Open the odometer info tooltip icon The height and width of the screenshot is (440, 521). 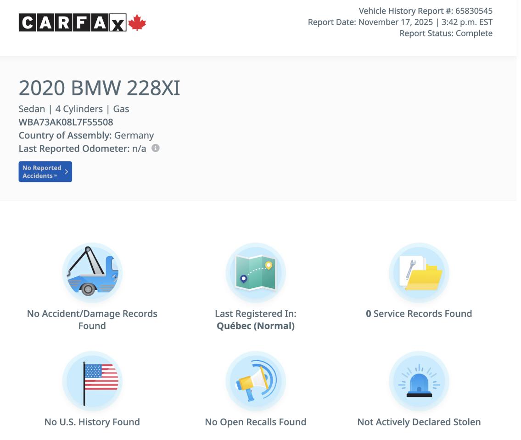pyautogui.click(x=155, y=148)
